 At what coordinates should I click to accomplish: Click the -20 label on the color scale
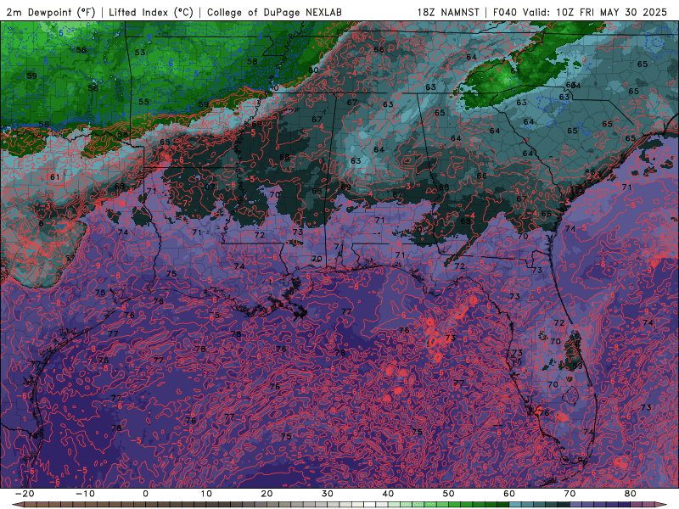click(25, 494)
